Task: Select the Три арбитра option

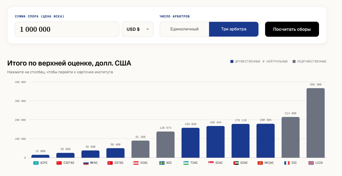Action: pyautogui.click(x=234, y=29)
